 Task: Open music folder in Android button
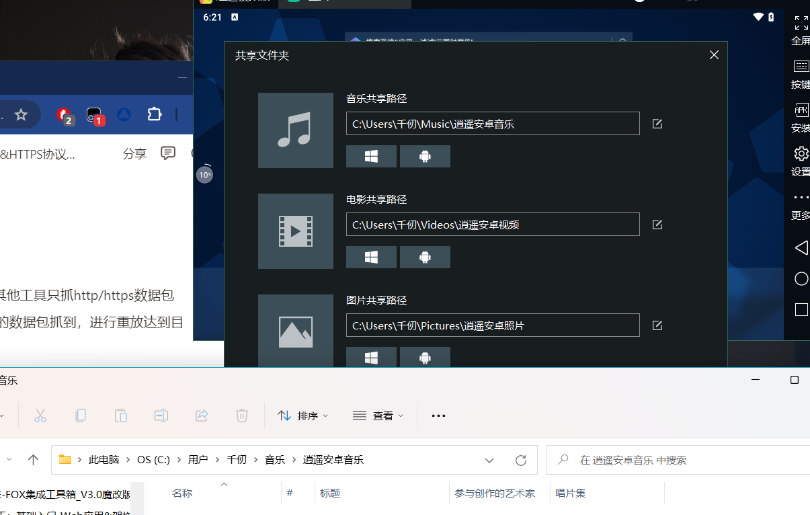[x=425, y=156]
